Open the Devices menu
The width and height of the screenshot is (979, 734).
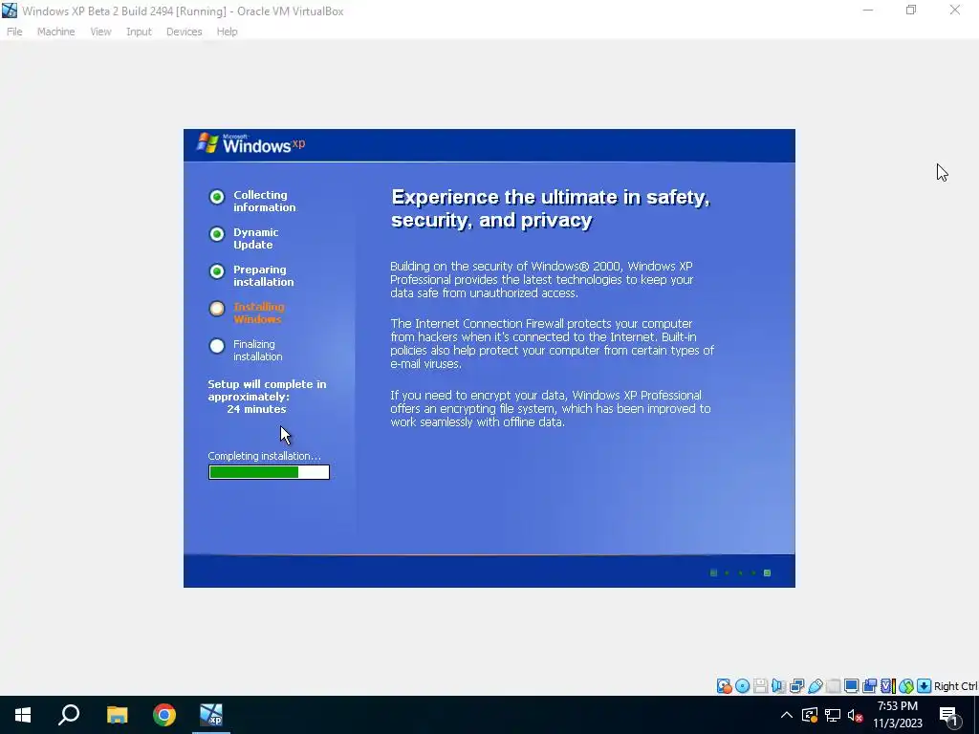click(184, 32)
